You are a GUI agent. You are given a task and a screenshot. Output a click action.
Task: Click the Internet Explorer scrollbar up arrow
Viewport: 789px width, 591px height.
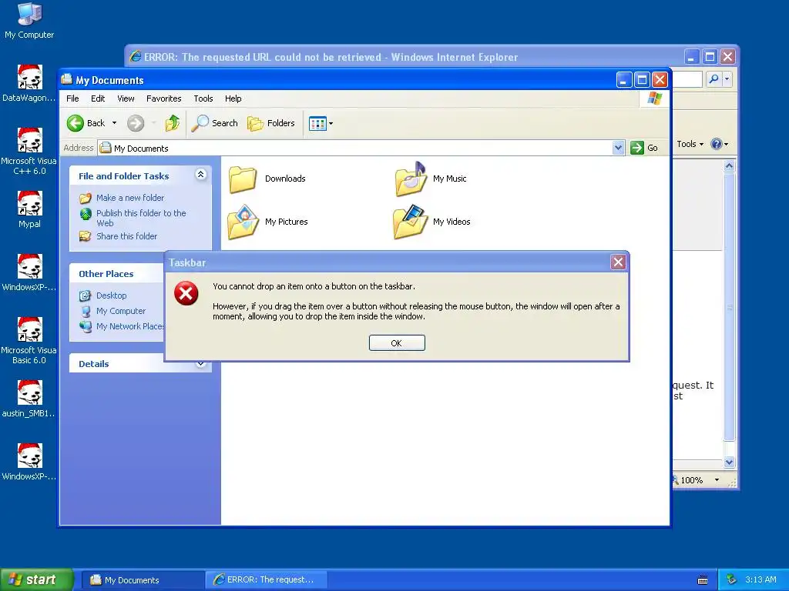tap(729, 166)
